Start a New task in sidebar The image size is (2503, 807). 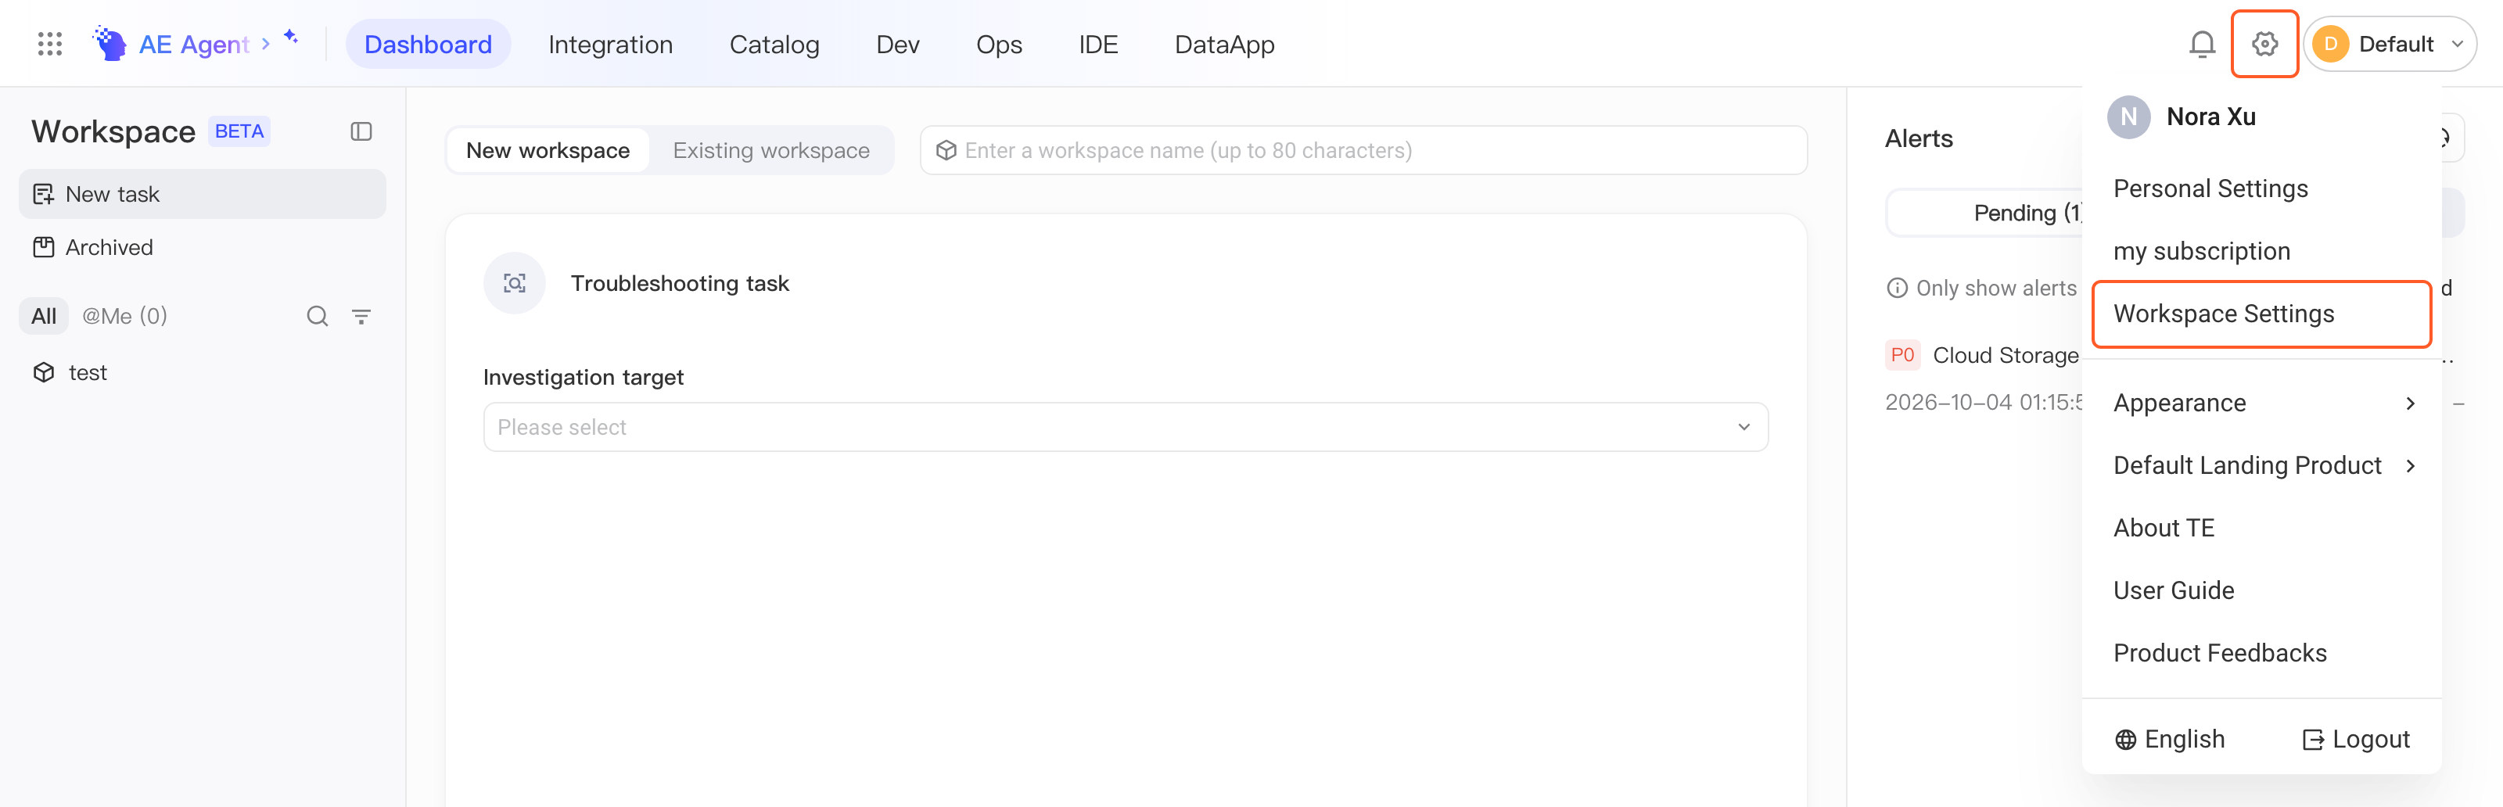click(x=202, y=194)
